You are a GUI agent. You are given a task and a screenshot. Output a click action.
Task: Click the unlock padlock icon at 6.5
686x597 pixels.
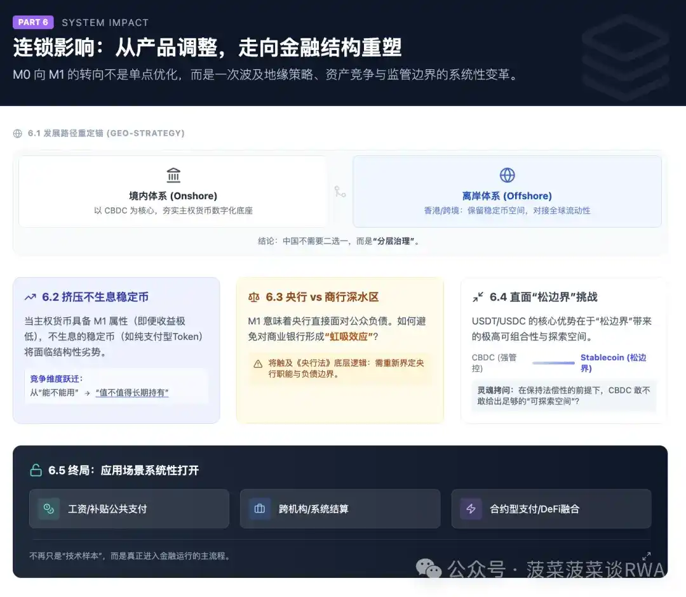coord(36,470)
